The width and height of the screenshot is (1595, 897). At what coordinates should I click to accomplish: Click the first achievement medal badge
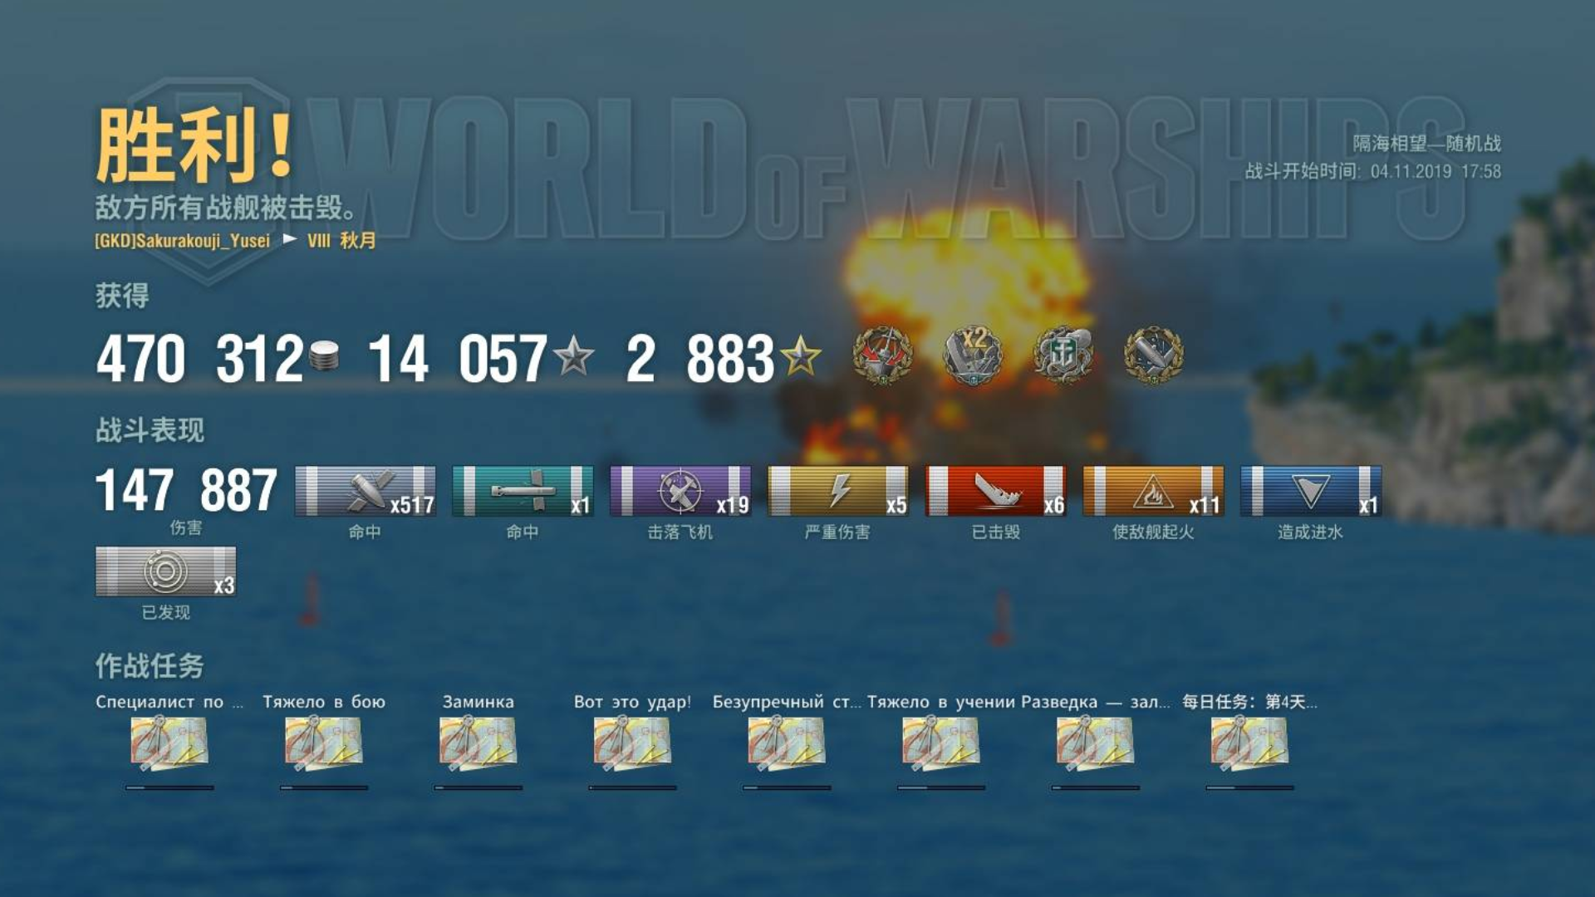[882, 355]
